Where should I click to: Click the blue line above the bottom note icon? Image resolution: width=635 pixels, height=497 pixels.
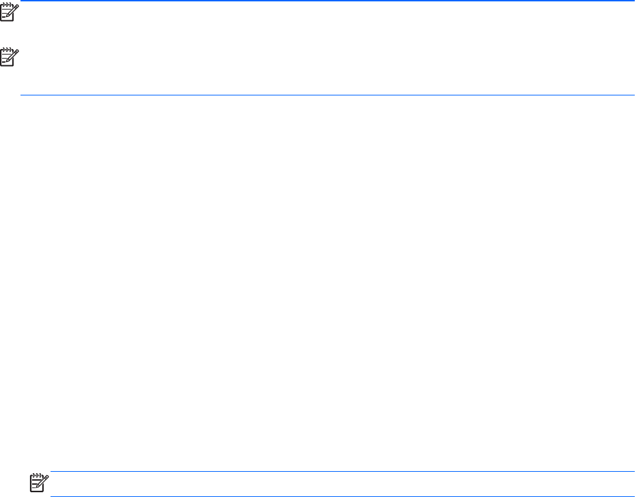click(341, 472)
